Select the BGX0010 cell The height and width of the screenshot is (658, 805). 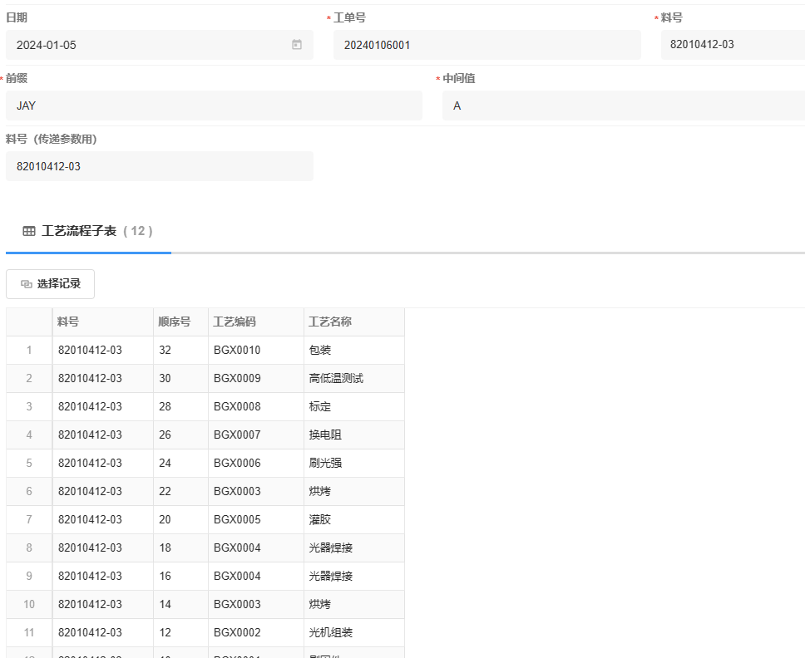[255, 351]
